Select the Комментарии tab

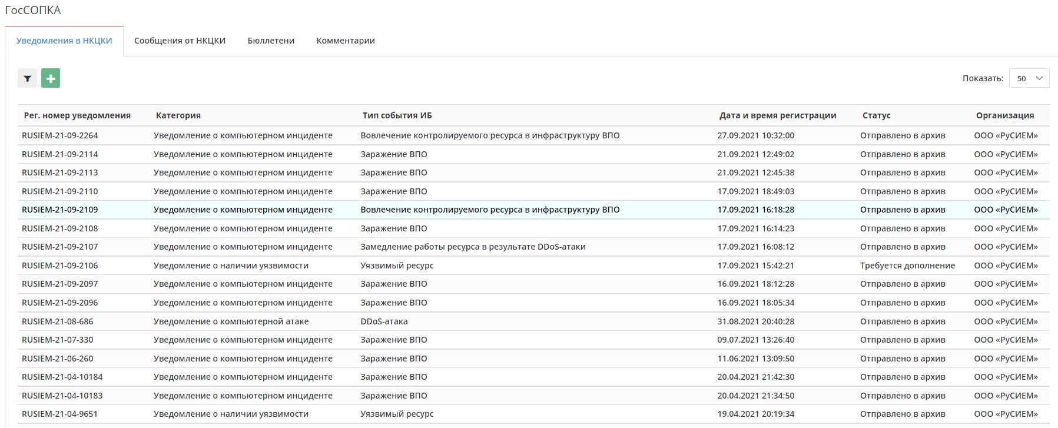[346, 41]
